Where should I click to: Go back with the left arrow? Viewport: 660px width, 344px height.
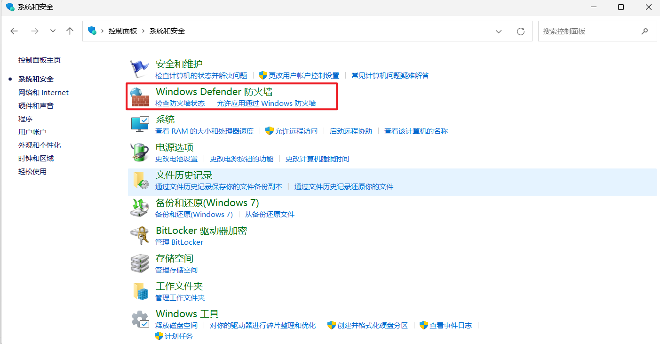[x=14, y=31]
